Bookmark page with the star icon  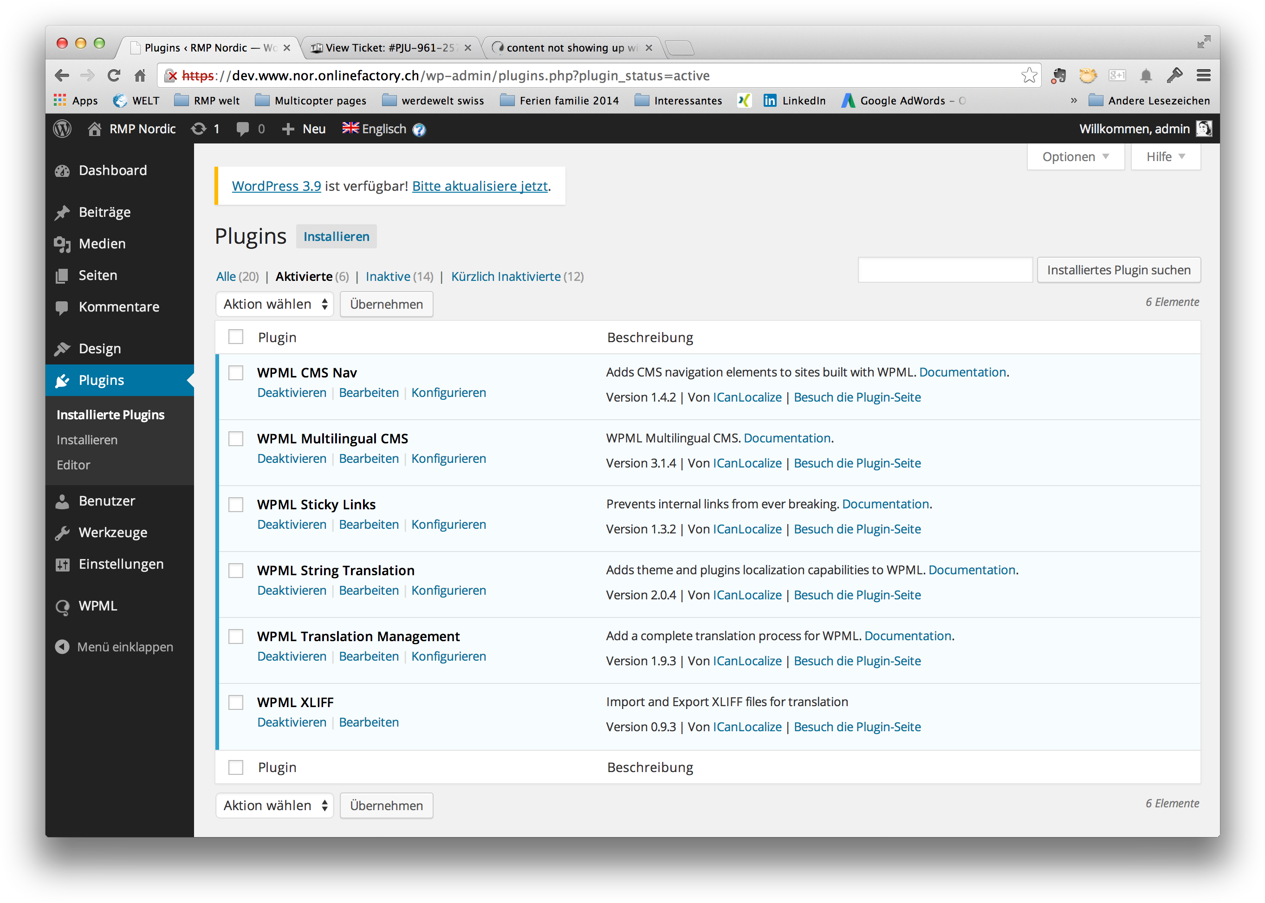click(x=1029, y=76)
